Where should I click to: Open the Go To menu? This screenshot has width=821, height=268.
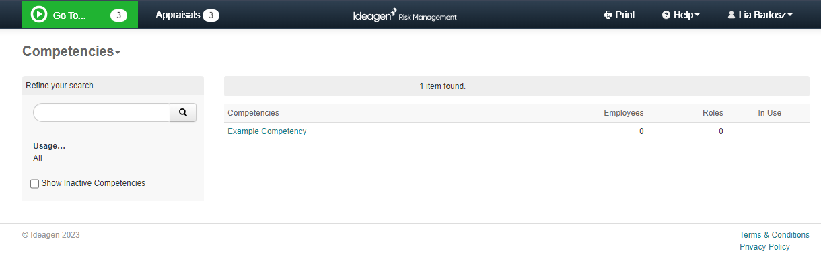(80, 15)
